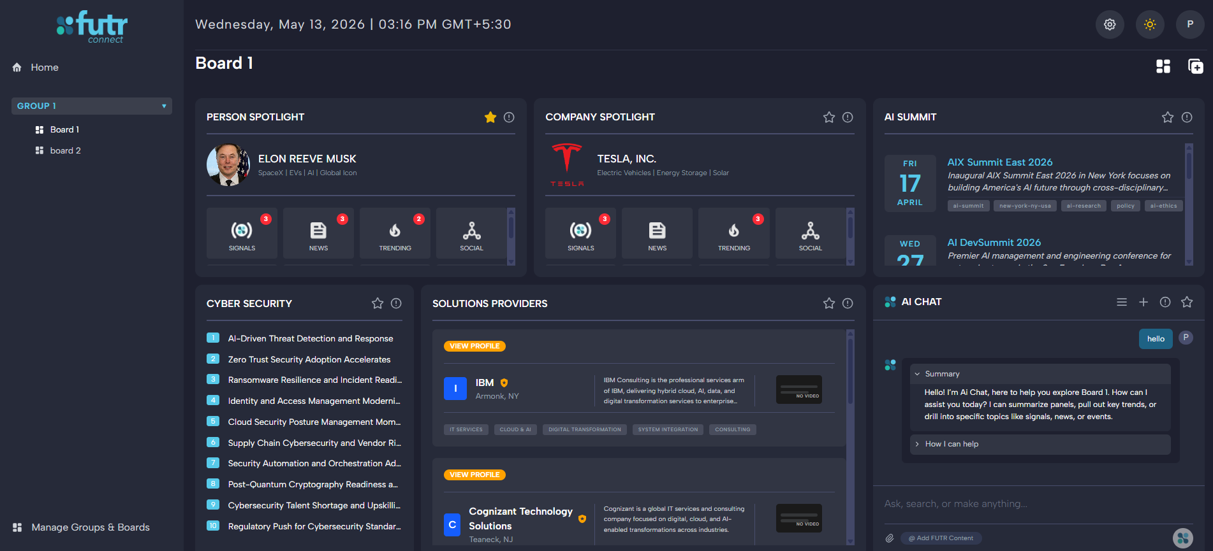Viewport: 1213px width, 551px height.
Task: Collapse the GROUP 1 dropdown
Action: 92,106
